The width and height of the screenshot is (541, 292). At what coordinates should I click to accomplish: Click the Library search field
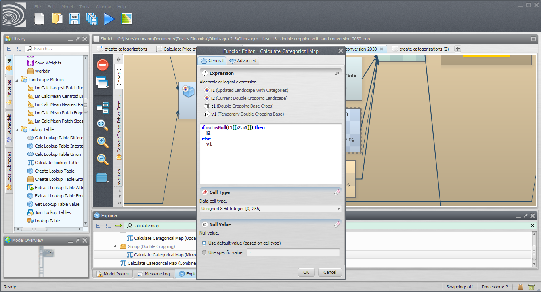coord(59,49)
